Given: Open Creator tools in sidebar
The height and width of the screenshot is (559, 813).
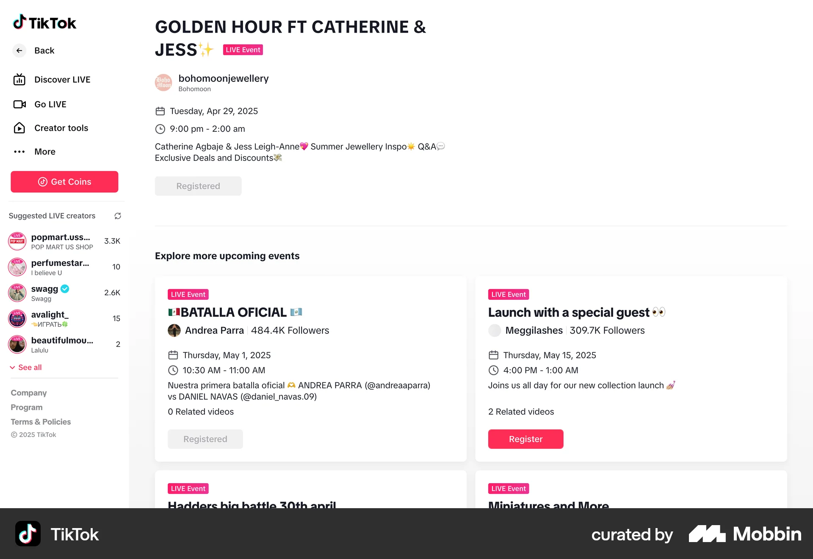Looking at the screenshot, I should point(61,128).
